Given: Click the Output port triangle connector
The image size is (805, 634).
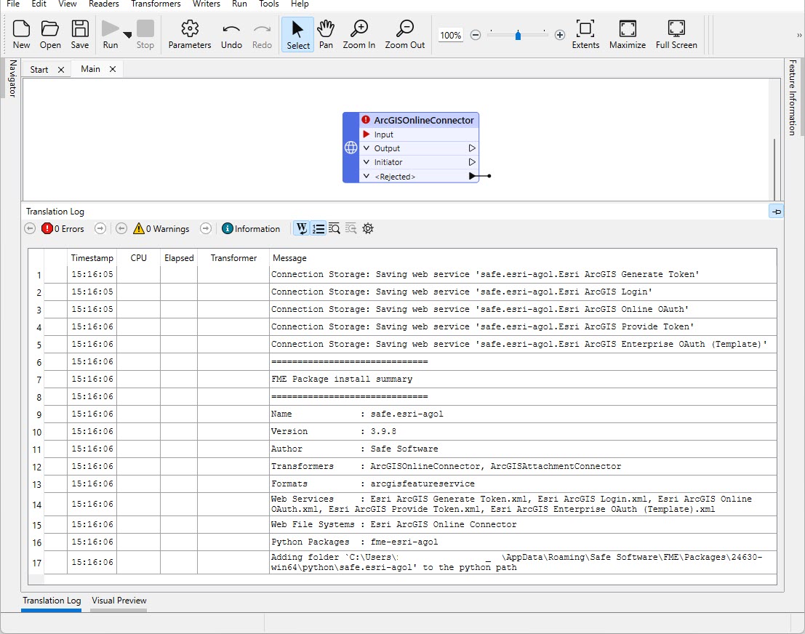Looking at the screenshot, I should pyautogui.click(x=473, y=148).
